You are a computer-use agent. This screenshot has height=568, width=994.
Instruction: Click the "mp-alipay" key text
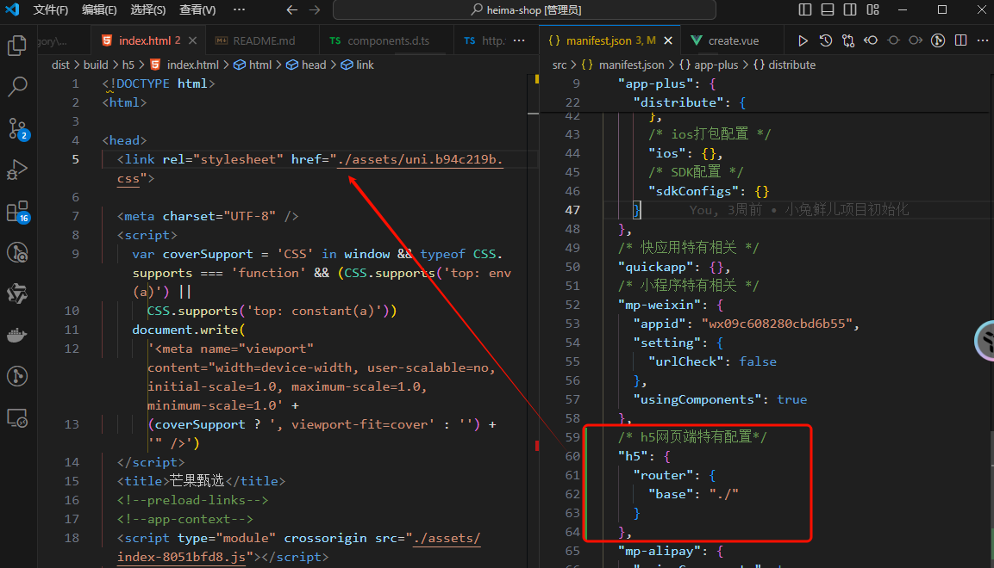pos(660,551)
